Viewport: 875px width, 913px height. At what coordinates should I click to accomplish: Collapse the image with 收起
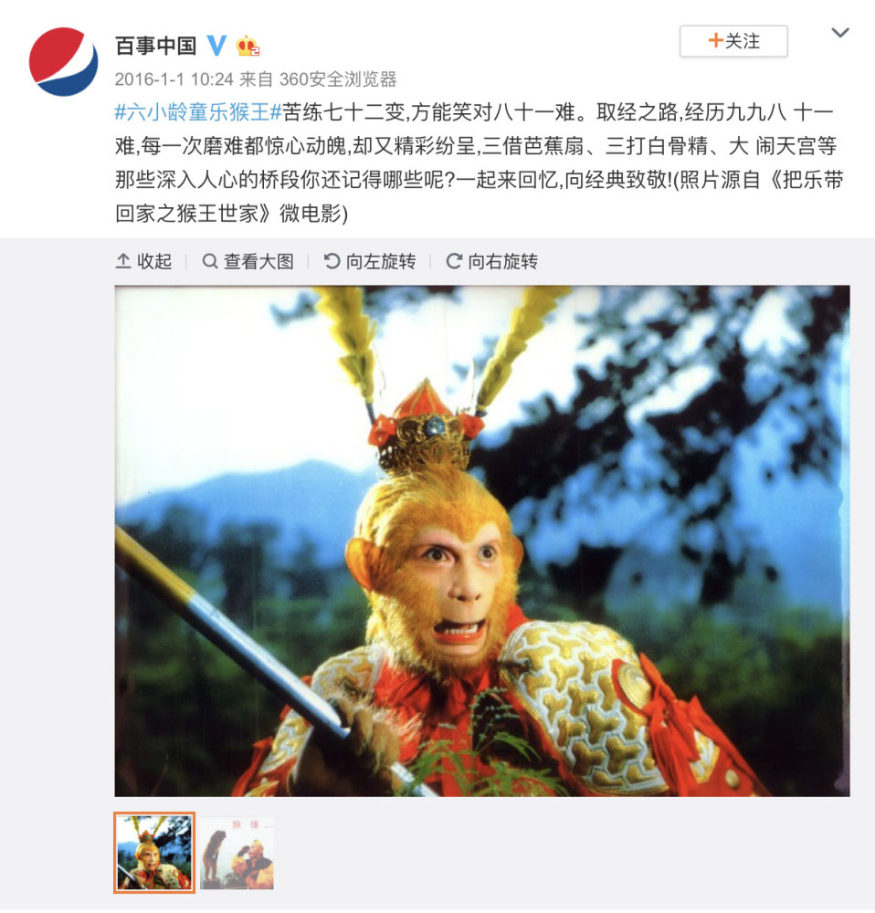click(x=144, y=261)
